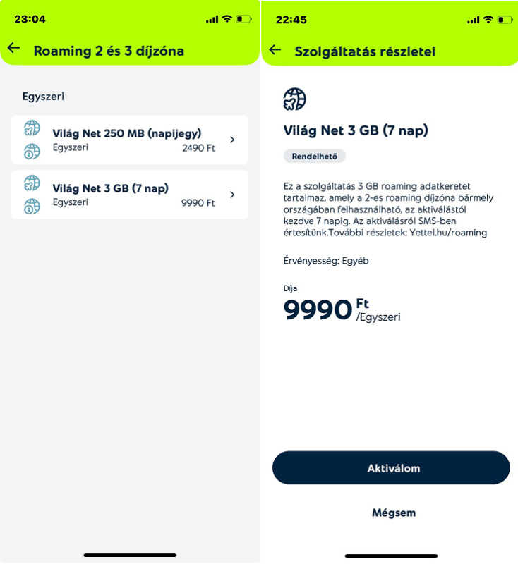This screenshot has height=564, width=518.
Task: Tap large roaming globe icon above service title
Action: [x=294, y=99]
